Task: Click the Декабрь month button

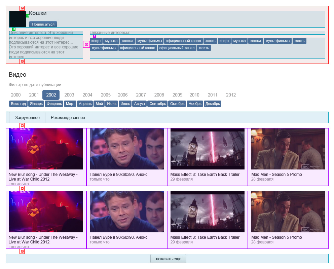Action: [x=213, y=104]
